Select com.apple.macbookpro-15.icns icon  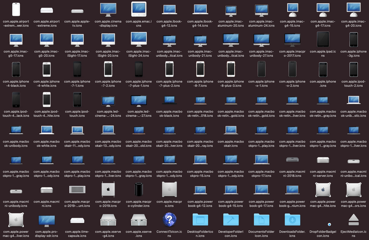[x=200, y=160]
